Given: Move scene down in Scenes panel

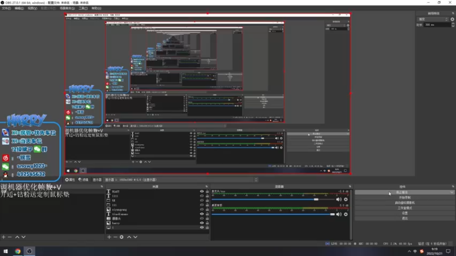Looking at the screenshot, I should click(x=23, y=237).
